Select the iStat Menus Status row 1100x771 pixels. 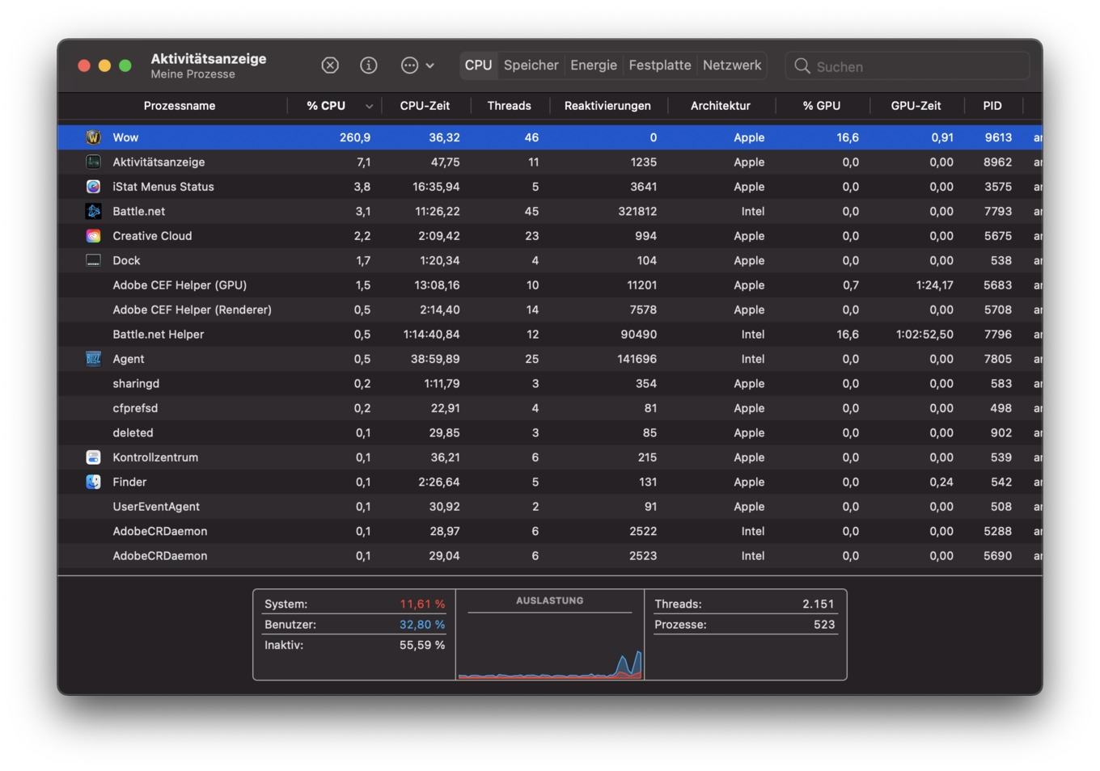(550, 187)
